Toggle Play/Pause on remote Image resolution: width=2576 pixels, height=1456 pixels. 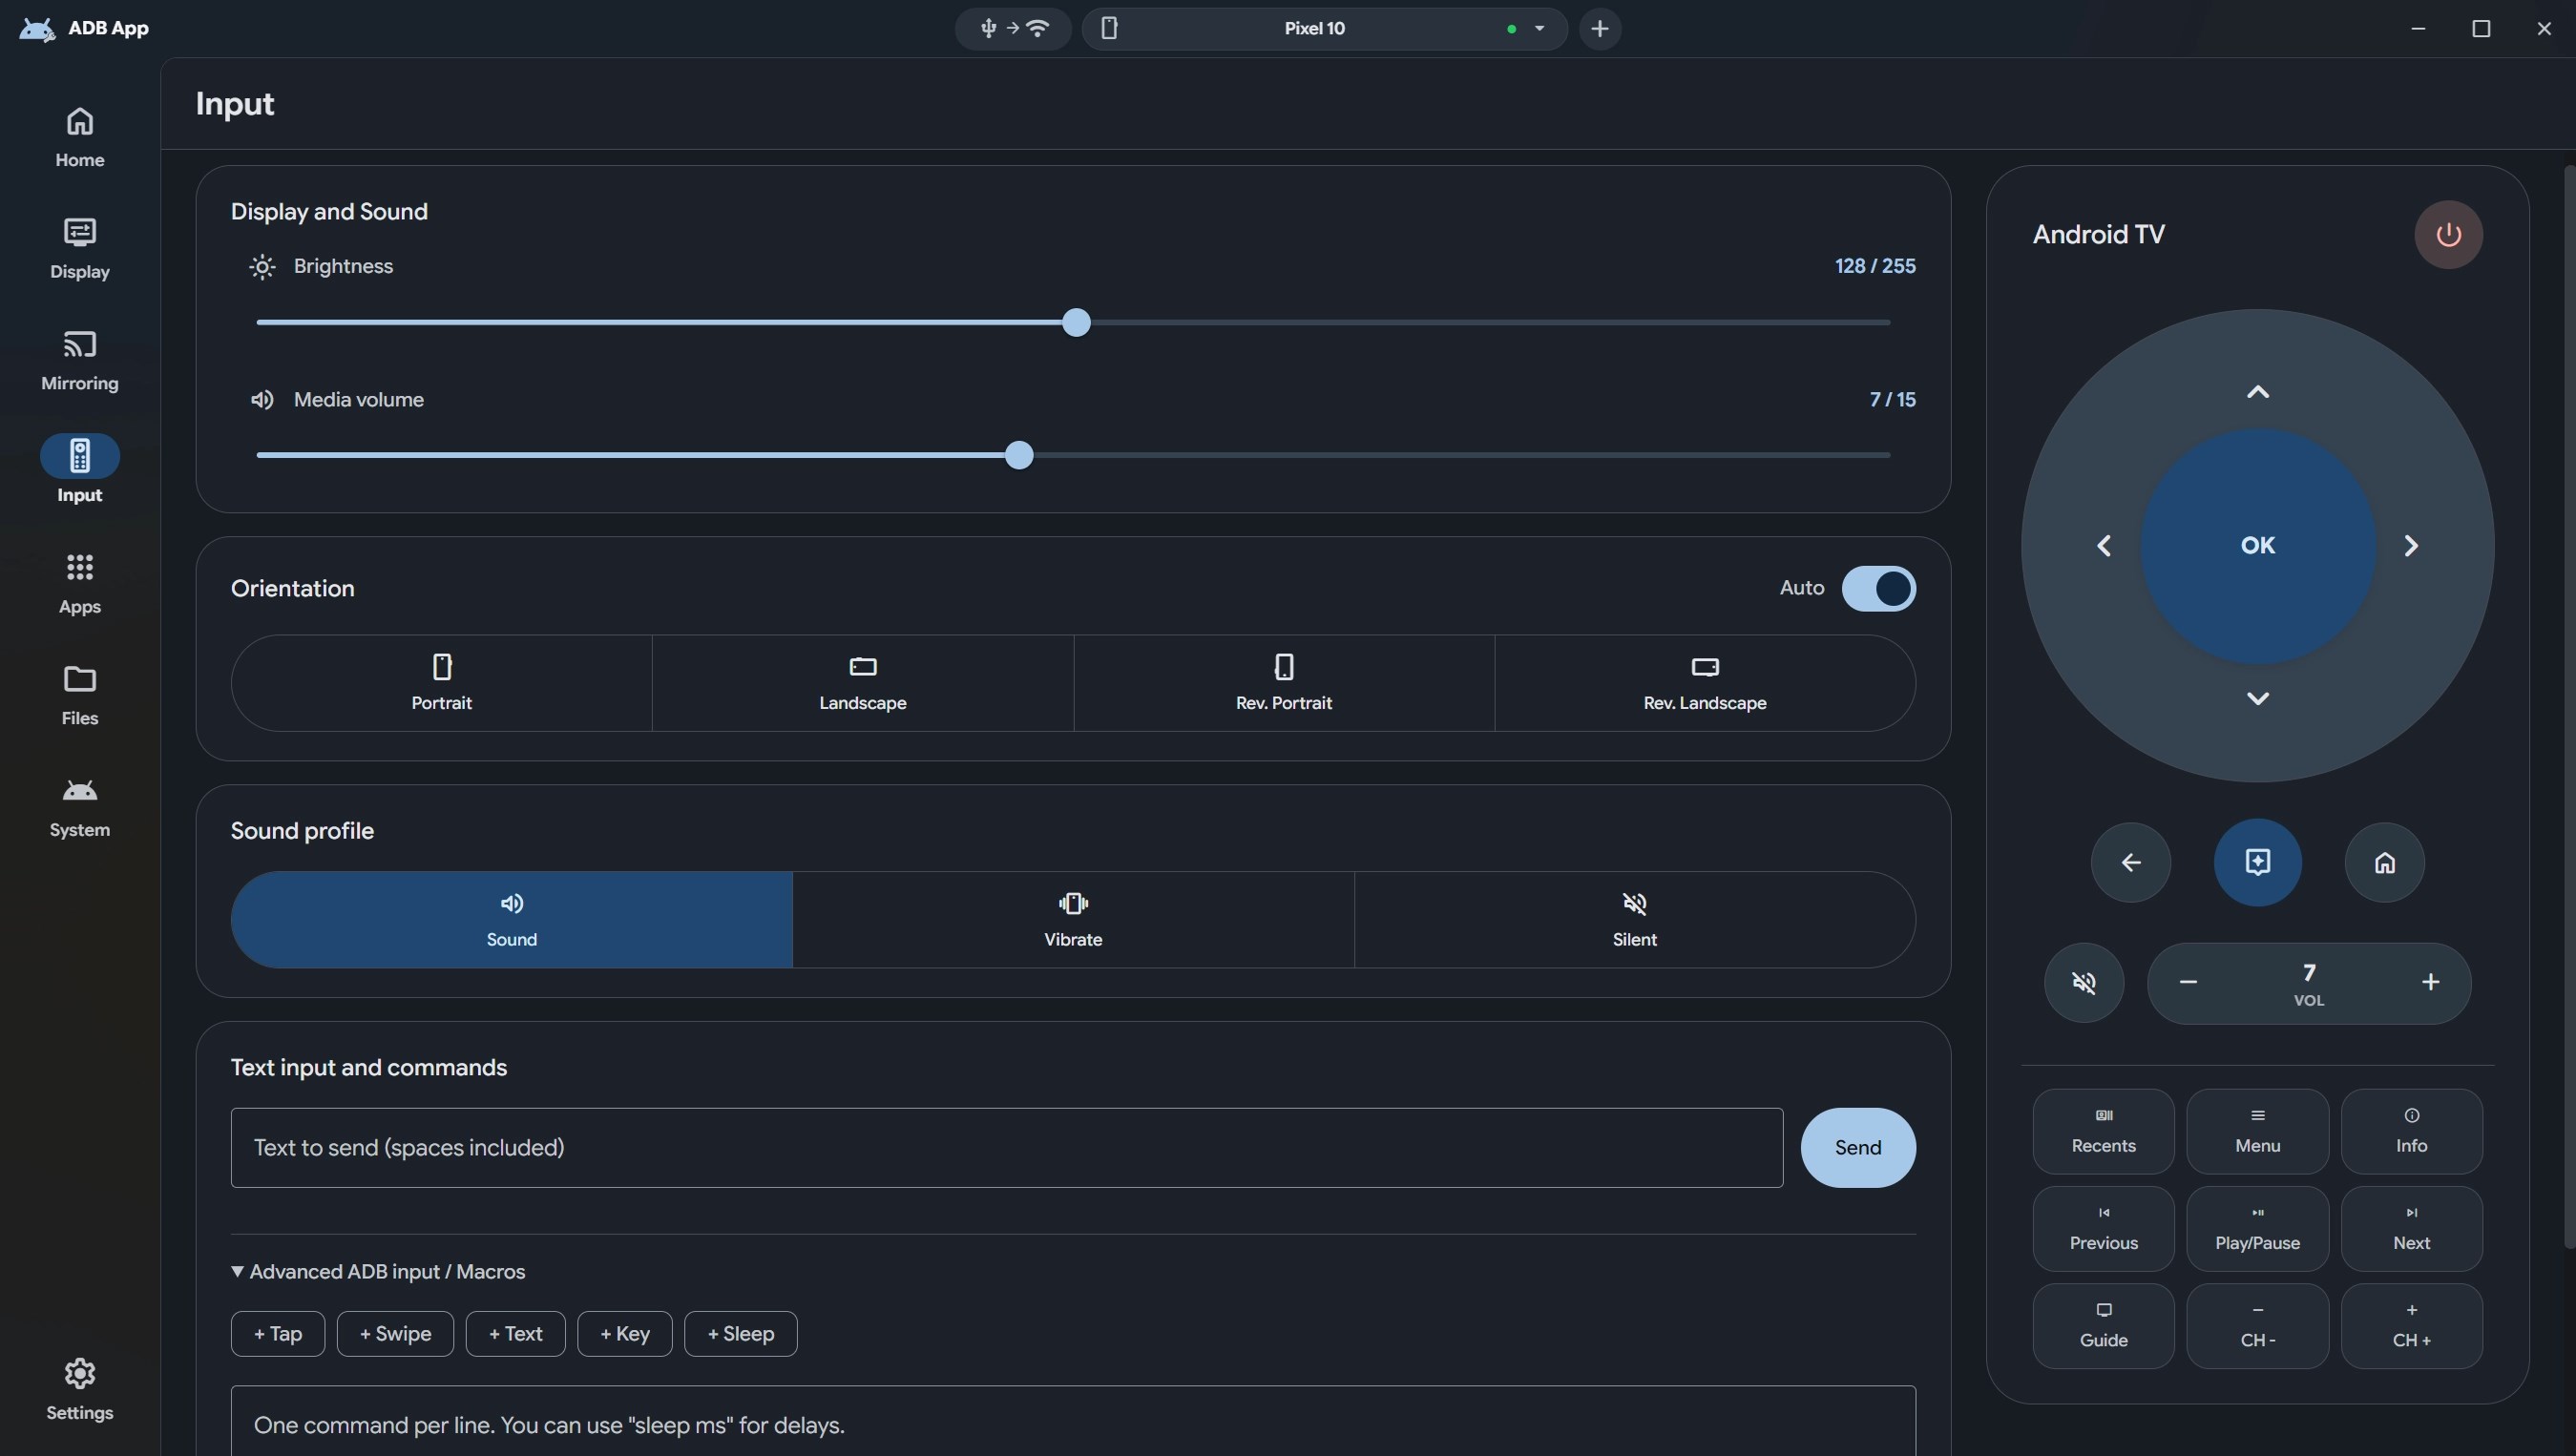click(2257, 1228)
